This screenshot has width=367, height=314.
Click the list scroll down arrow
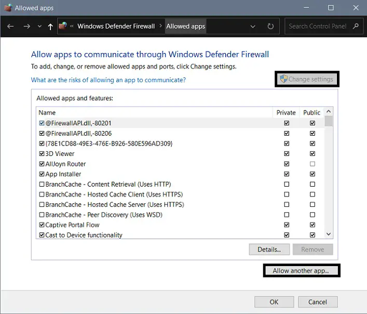[x=329, y=234]
